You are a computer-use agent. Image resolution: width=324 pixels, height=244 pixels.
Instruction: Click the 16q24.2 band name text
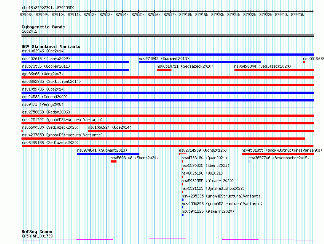(29, 31)
